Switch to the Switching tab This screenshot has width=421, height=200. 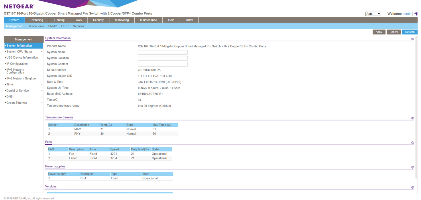click(37, 20)
